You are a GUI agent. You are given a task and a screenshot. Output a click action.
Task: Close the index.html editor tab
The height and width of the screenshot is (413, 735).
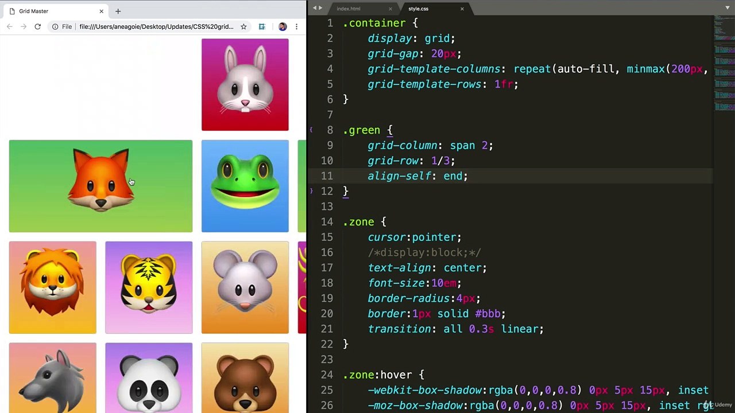click(x=390, y=9)
